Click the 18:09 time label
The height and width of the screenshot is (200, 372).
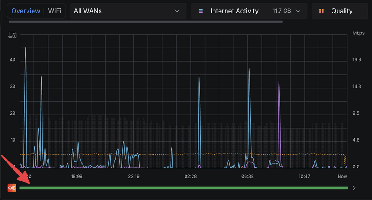click(77, 177)
